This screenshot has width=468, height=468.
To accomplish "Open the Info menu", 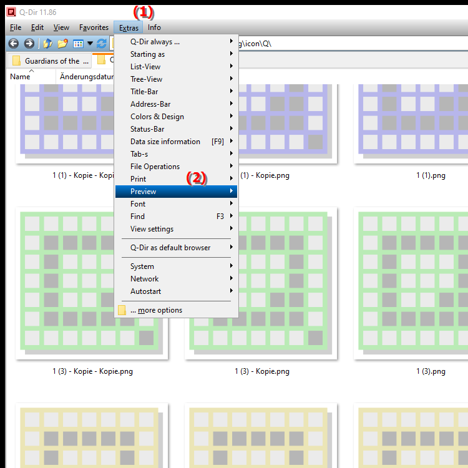I will (x=154, y=27).
